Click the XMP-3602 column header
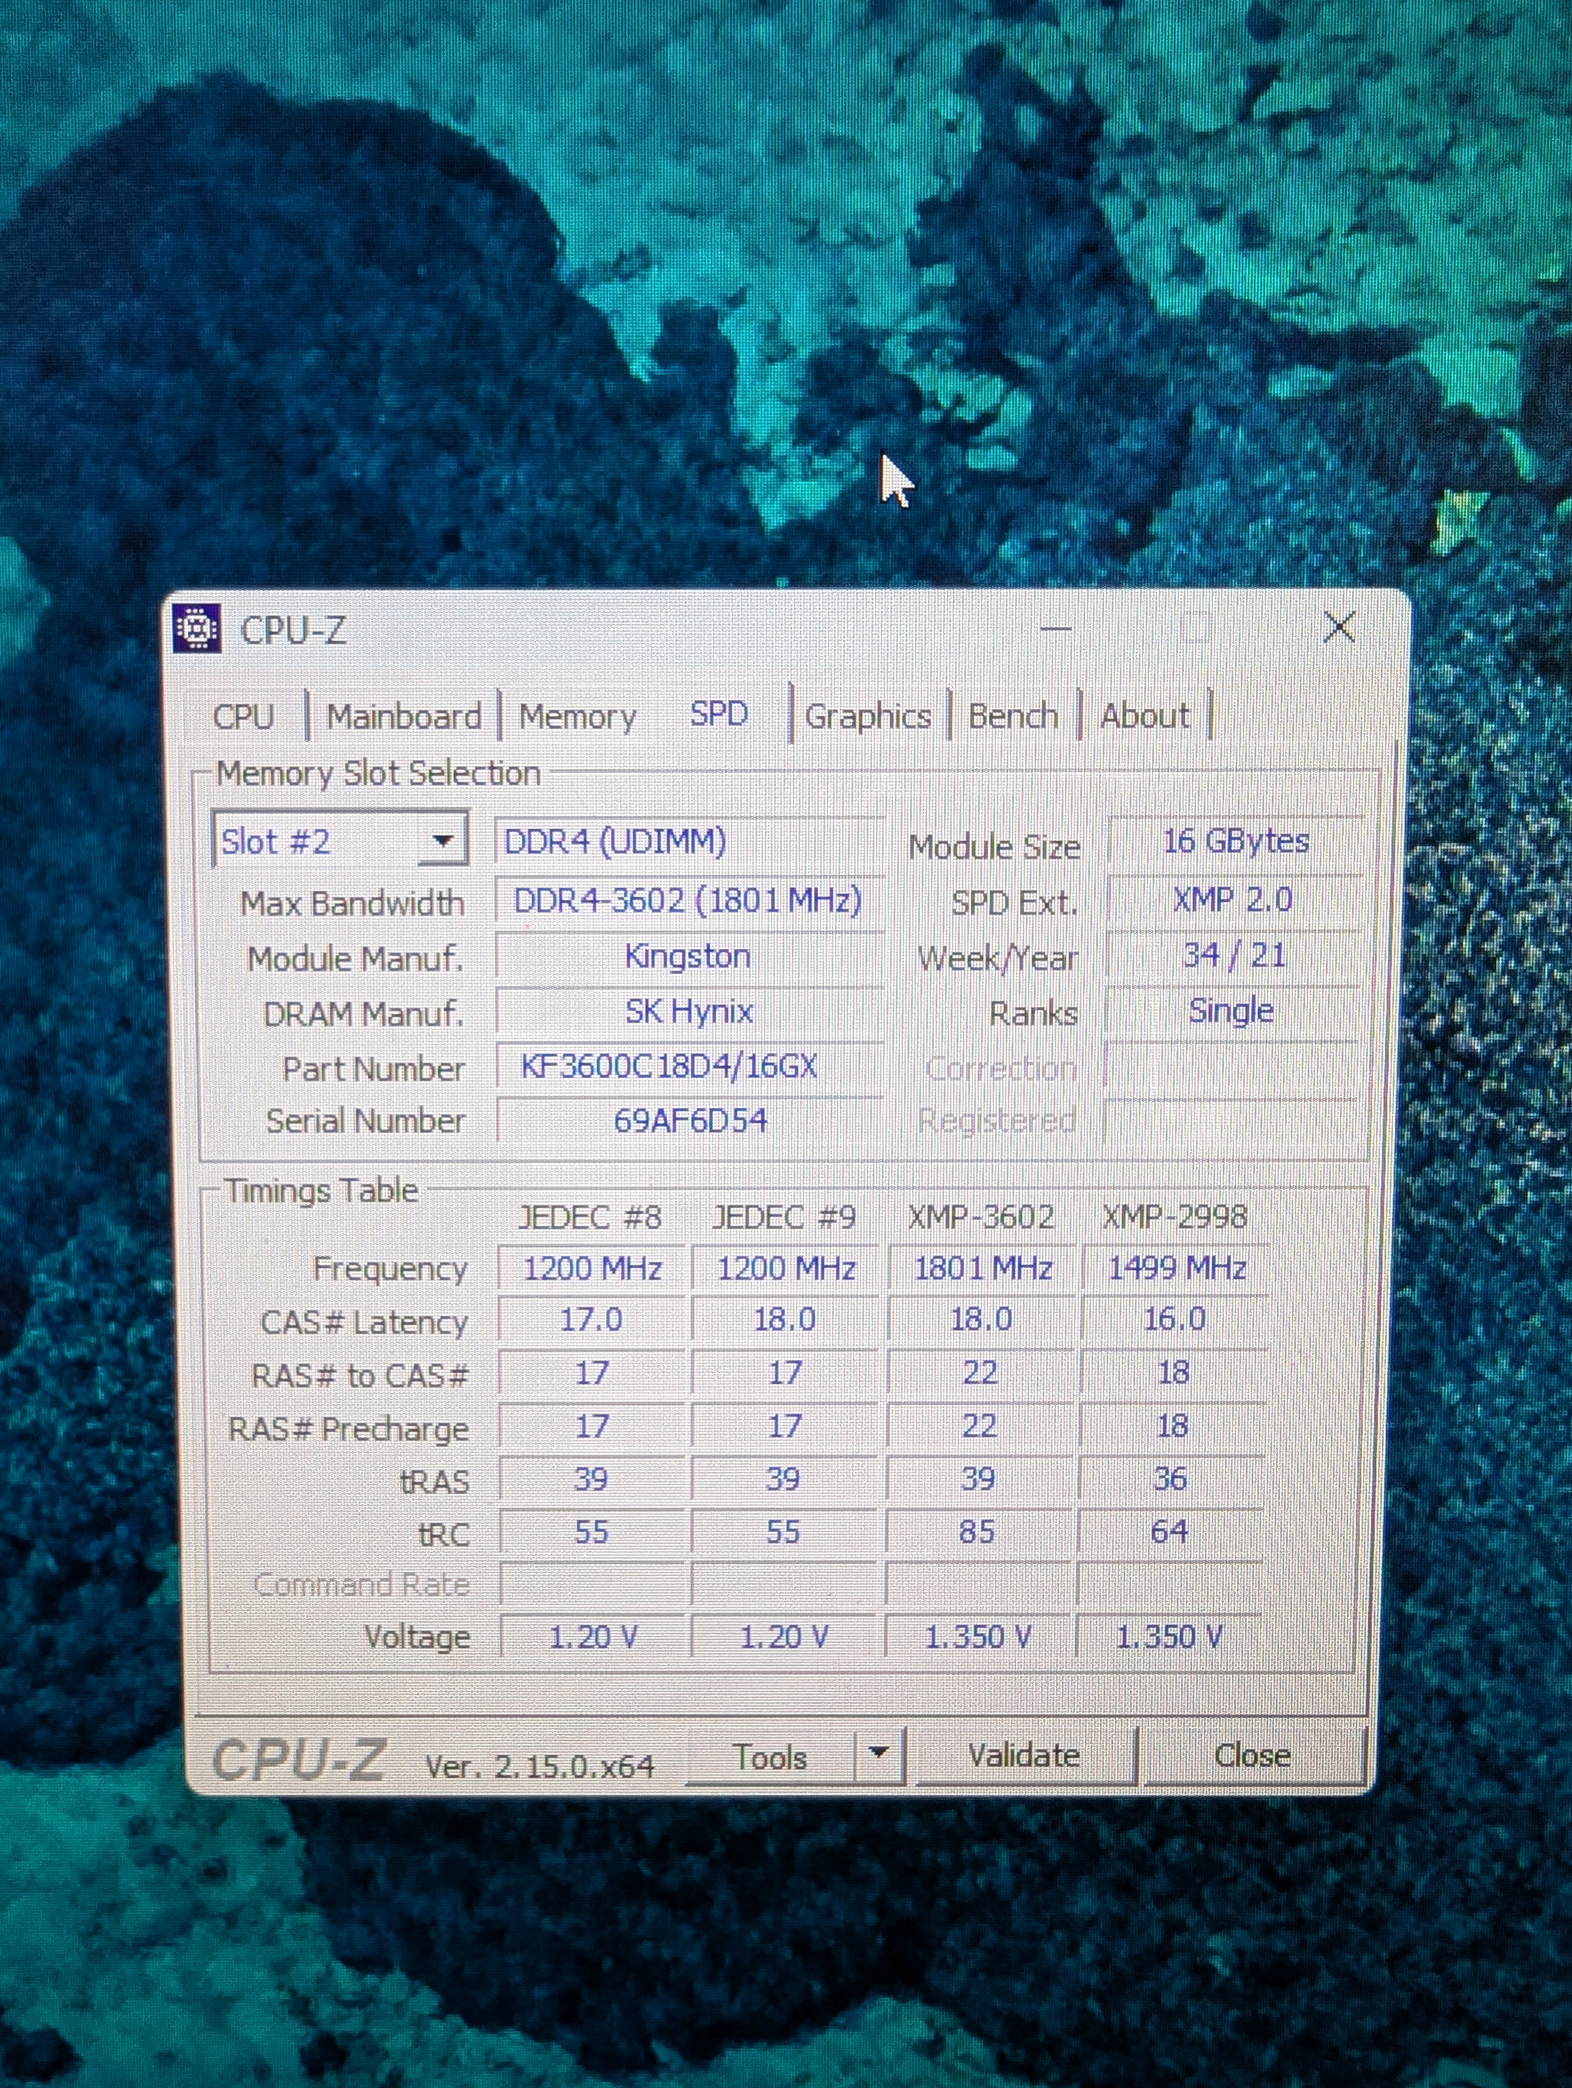1572x2088 pixels. 981,1217
